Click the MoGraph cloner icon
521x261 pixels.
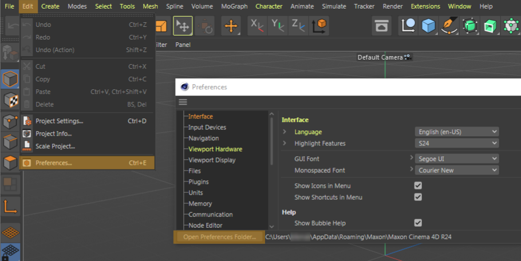point(511,26)
